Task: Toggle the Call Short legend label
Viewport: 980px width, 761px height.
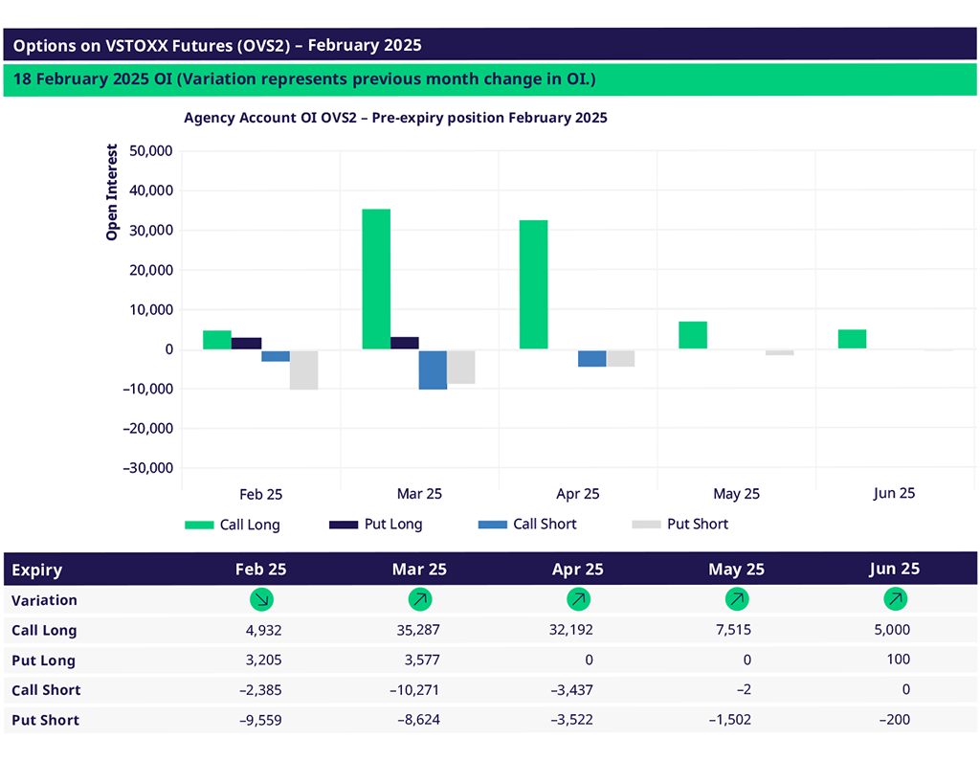Action: coord(545,525)
